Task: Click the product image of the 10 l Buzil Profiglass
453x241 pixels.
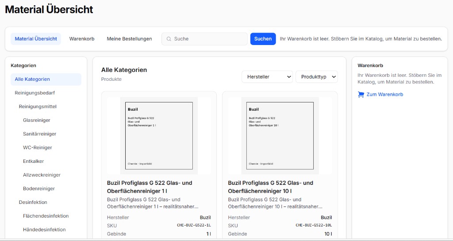Action: [280, 136]
